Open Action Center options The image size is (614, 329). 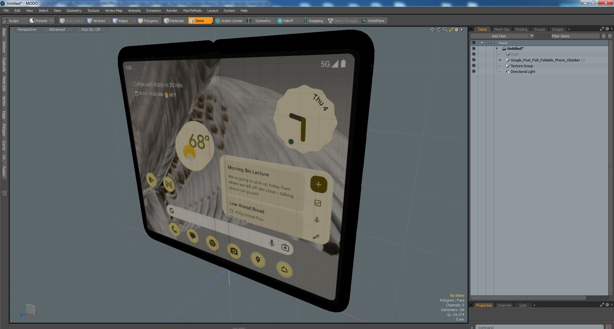point(229,21)
